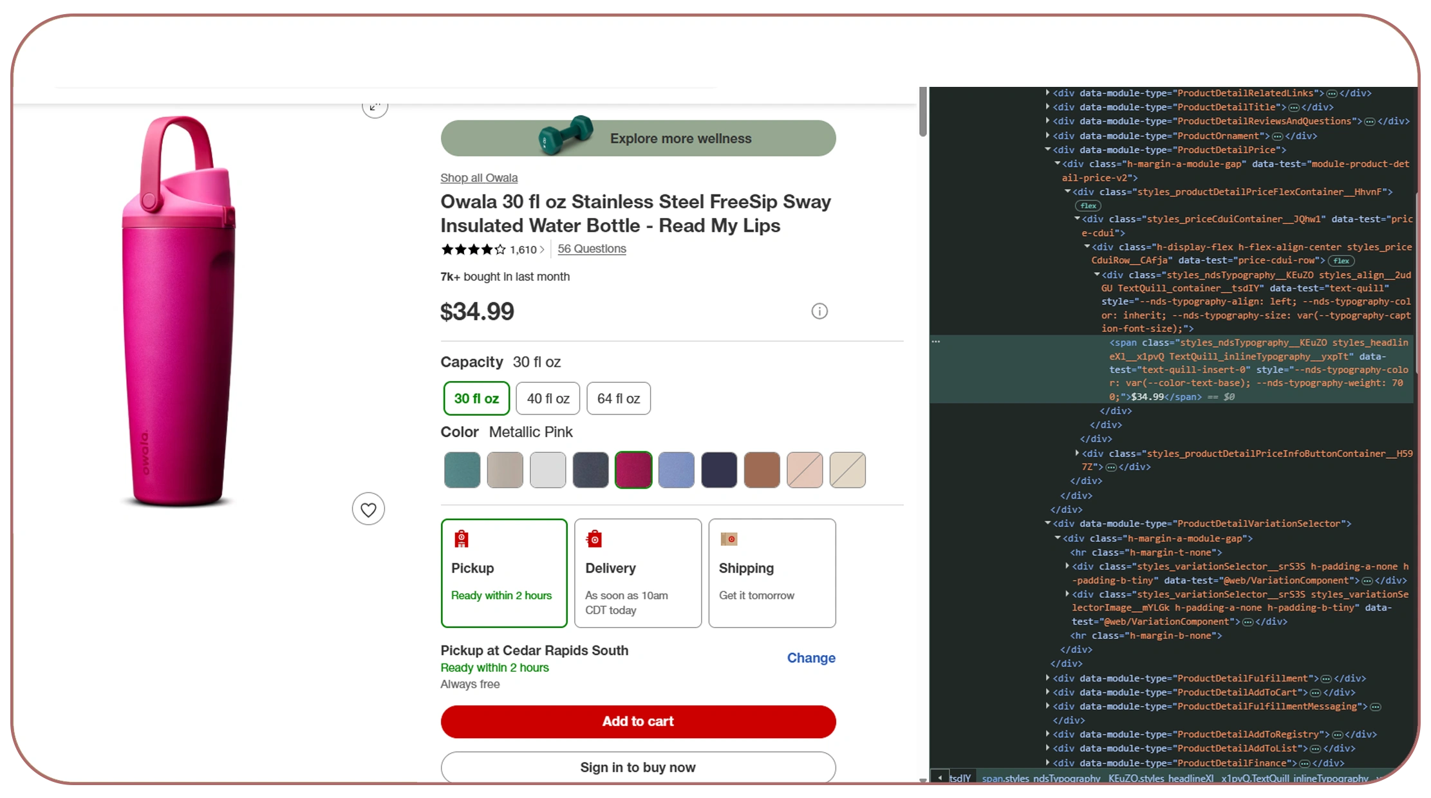Click '7k+ bought in last month' text
The image size is (1431, 798).
pyautogui.click(x=505, y=277)
